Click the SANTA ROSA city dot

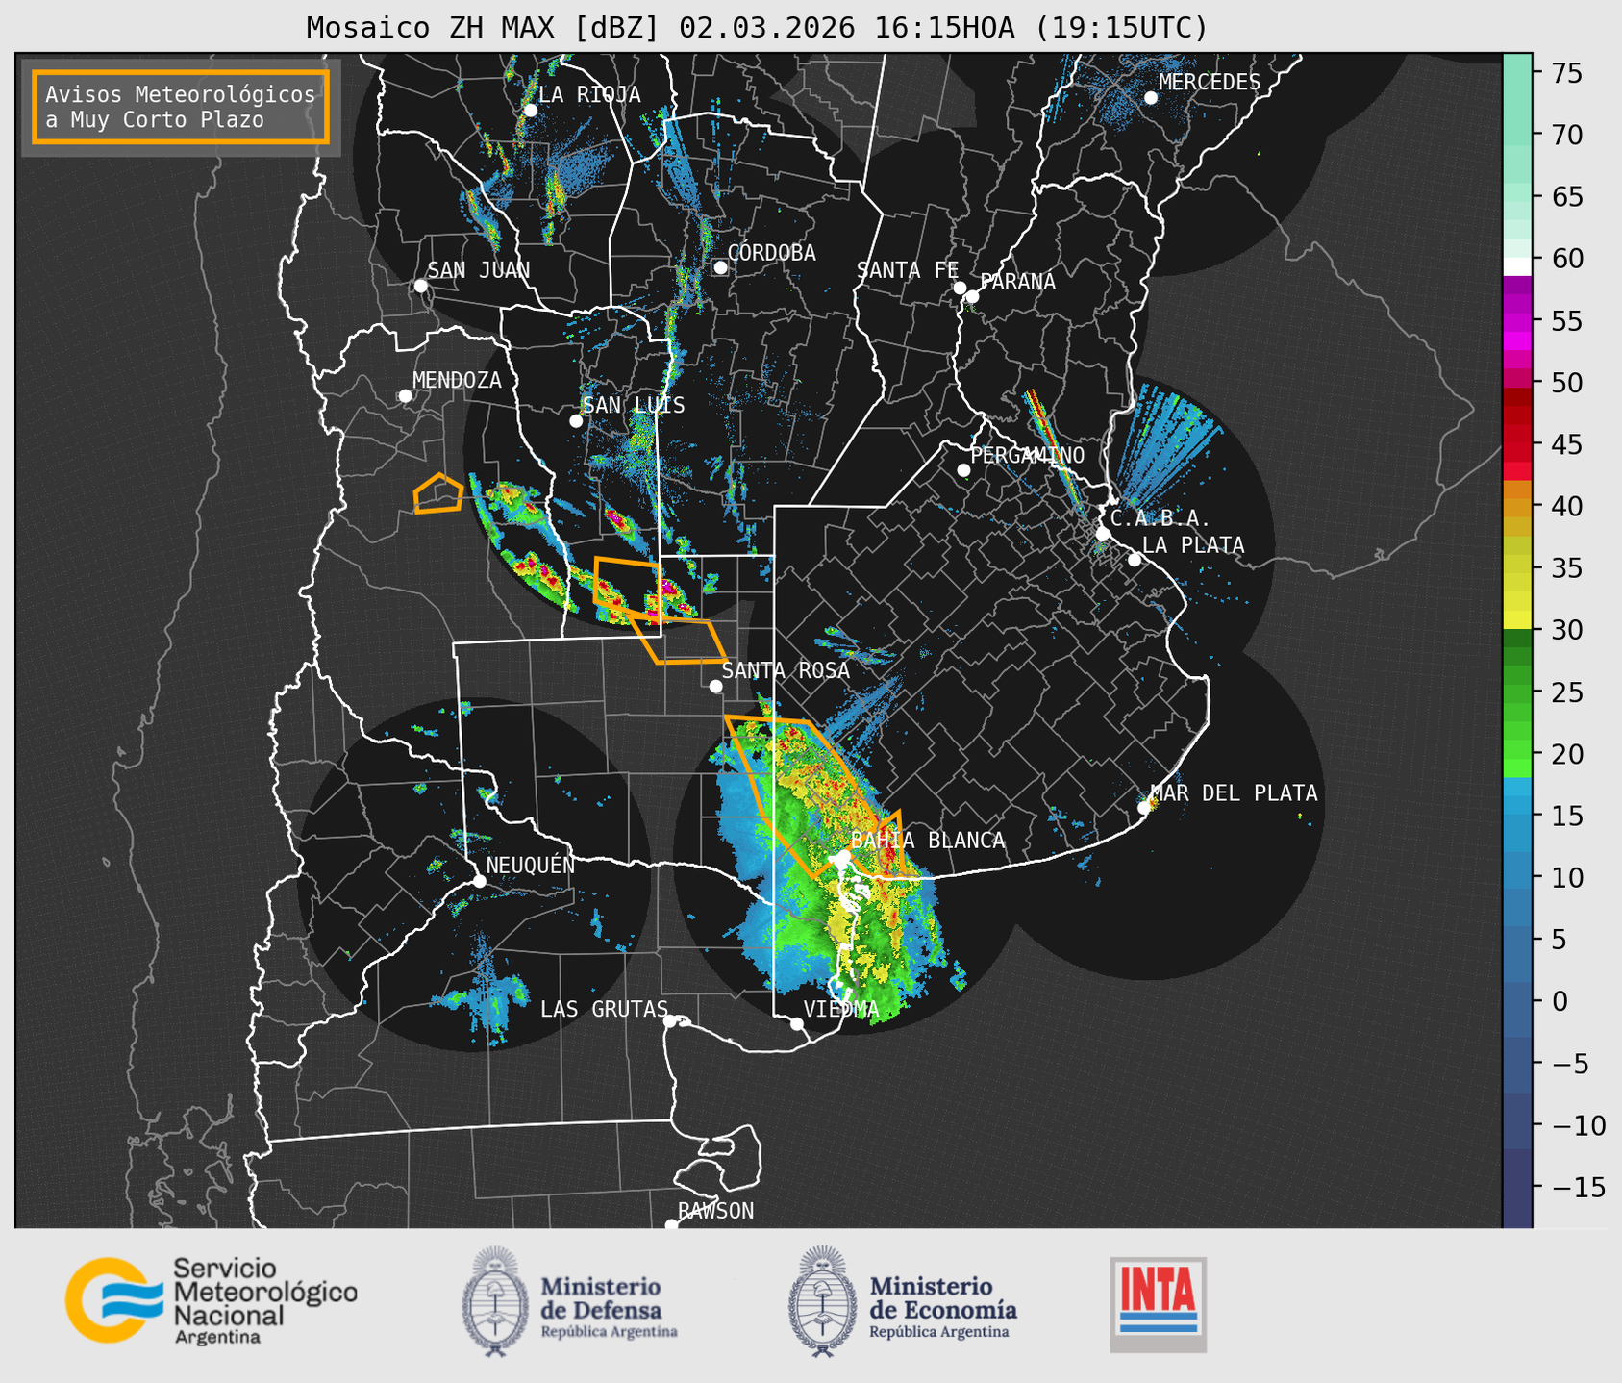[715, 687]
